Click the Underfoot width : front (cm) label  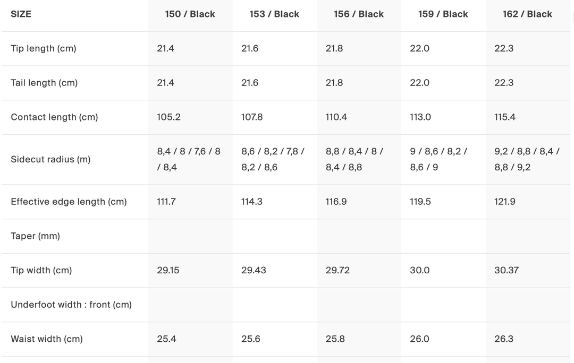pyautogui.click(x=71, y=305)
